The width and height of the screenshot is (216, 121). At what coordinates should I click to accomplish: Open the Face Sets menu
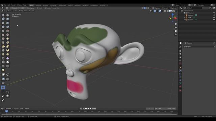click(x=32, y=11)
